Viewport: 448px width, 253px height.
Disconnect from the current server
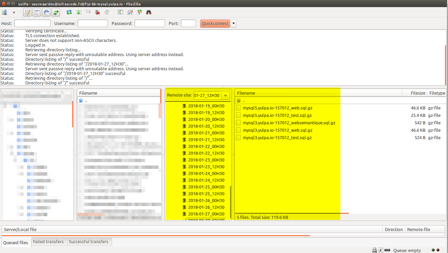97,12
